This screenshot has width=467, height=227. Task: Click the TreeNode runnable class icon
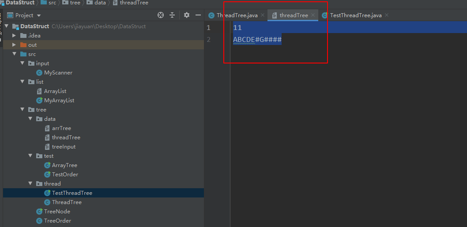pos(39,211)
